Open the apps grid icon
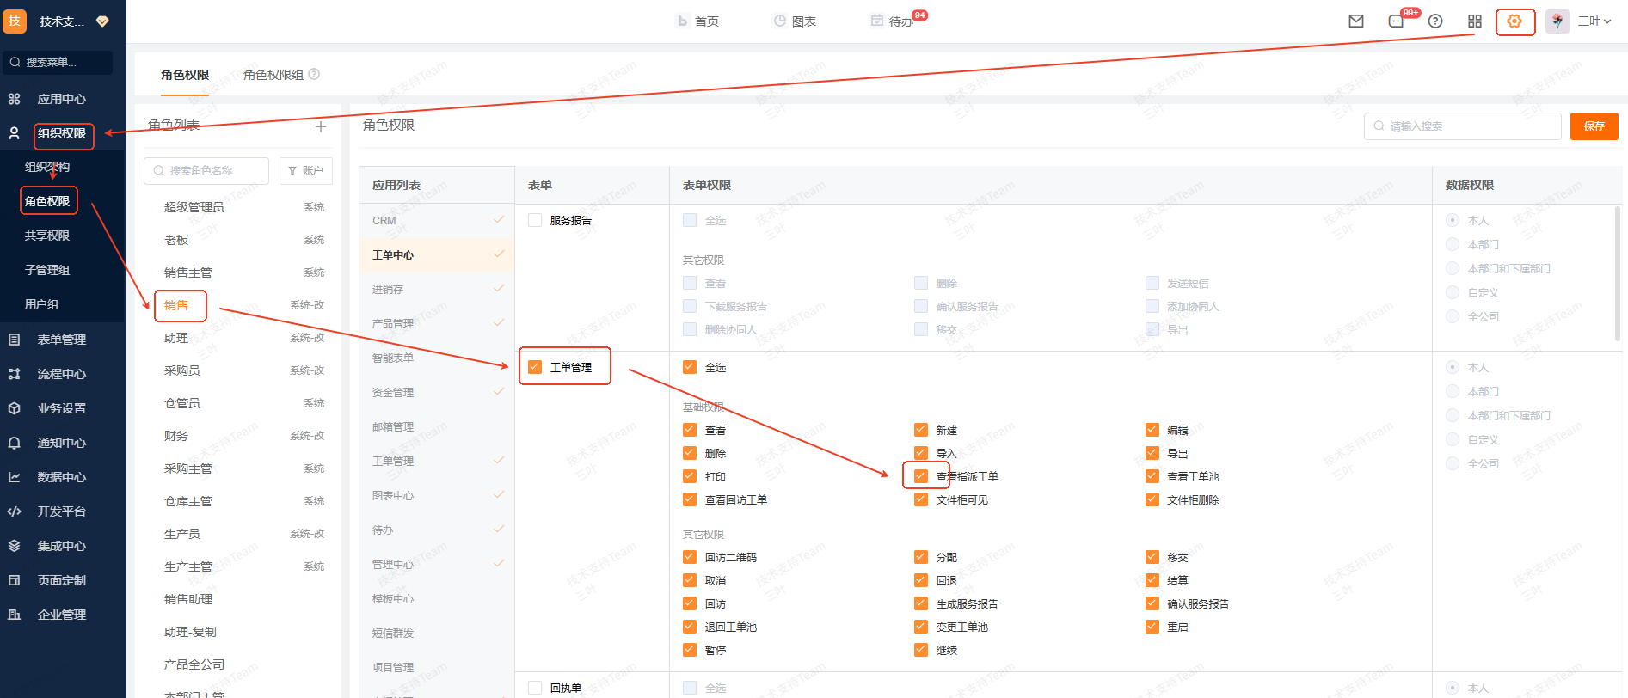This screenshot has height=698, width=1628. (x=1475, y=21)
